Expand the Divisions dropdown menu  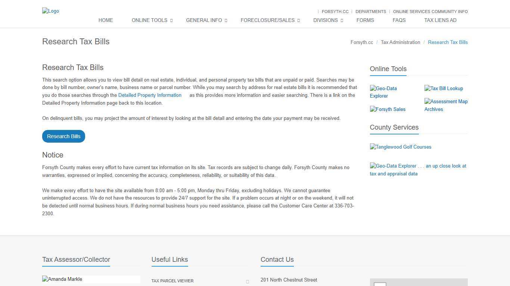click(327, 20)
